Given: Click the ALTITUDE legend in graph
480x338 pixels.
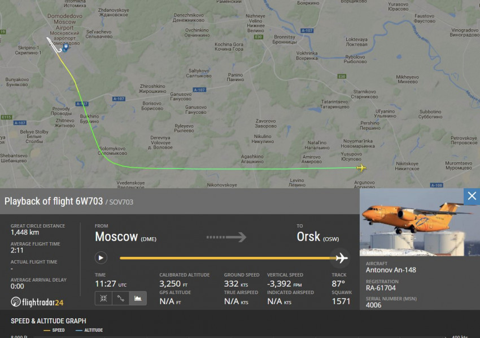Looking at the screenshot, I should click(89, 330).
